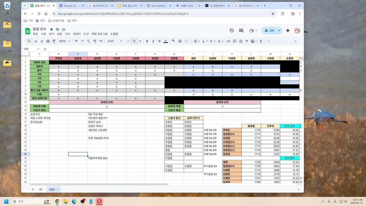Screen dimensions: 366x206
Task: Toggle italic formatting
Action: (x=153, y=41)
